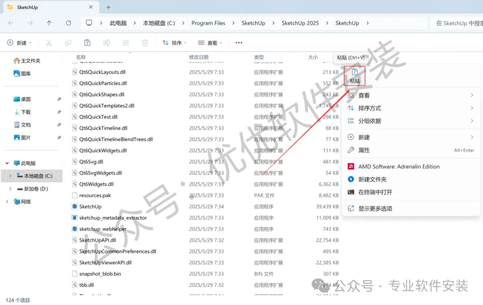
Task: Select the SketchUp application file
Action: 90,207
